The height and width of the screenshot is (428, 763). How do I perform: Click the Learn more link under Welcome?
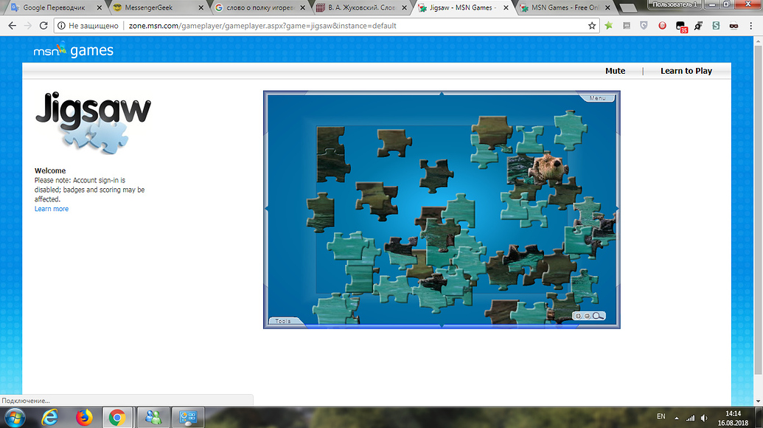click(51, 208)
